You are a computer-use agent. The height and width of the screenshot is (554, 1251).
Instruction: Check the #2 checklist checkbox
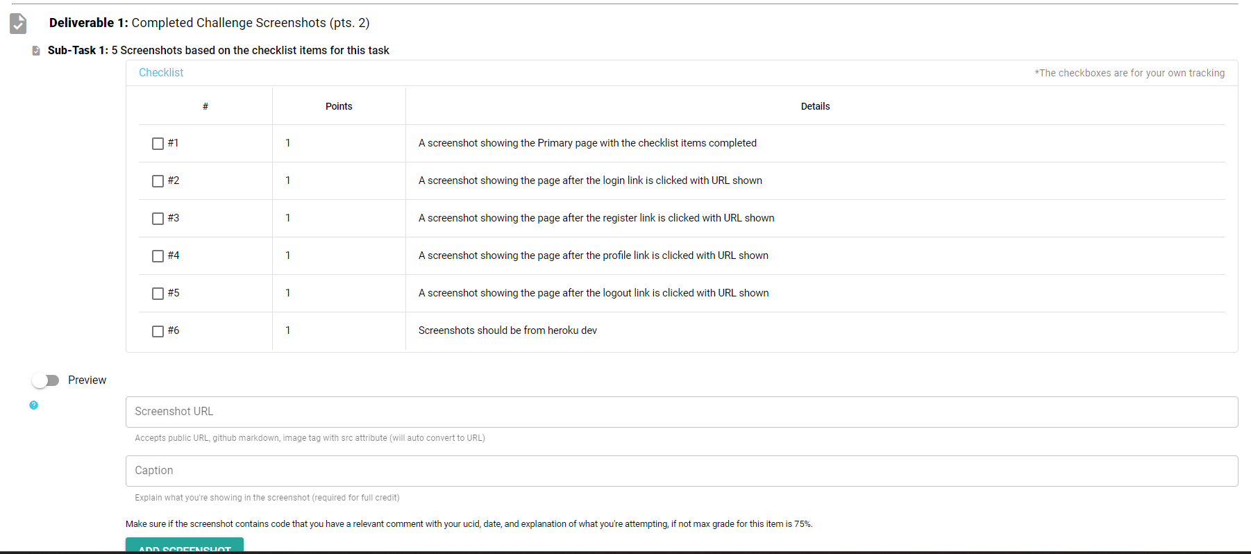[158, 181]
